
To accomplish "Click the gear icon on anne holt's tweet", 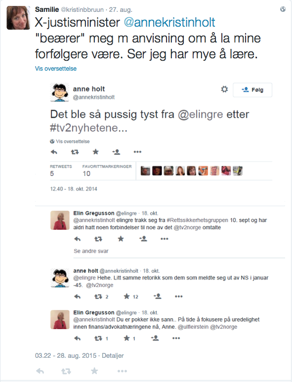I will coord(224,89).
